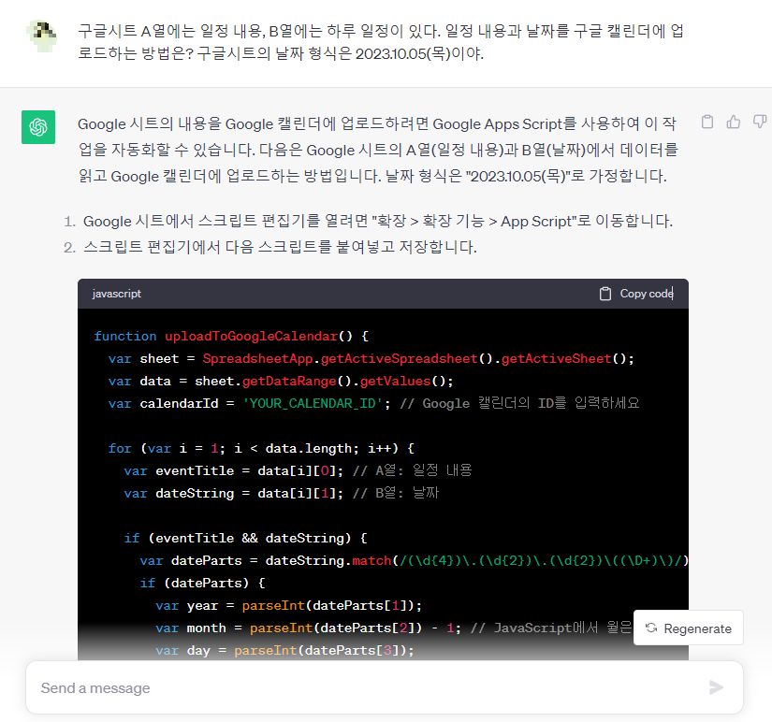
Task: Click the ChatGPT logo avatar
Action: (x=38, y=127)
